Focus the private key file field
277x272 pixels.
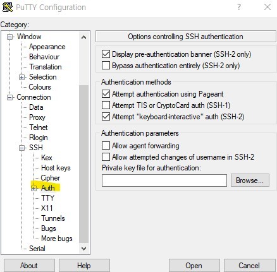(x=164, y=180)
